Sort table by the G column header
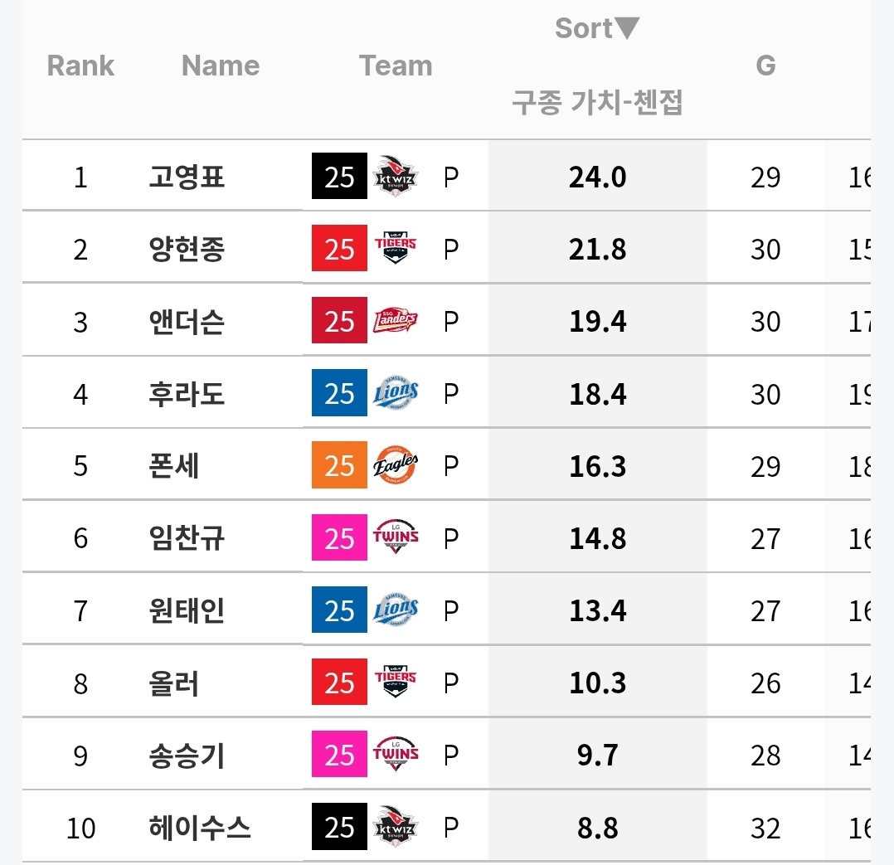This screenshot has height=865, width=894. click(765, 66)
